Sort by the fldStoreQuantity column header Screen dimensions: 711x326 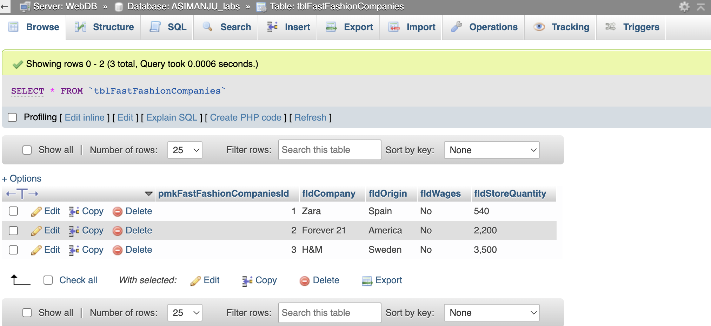[x=510, y=193]
